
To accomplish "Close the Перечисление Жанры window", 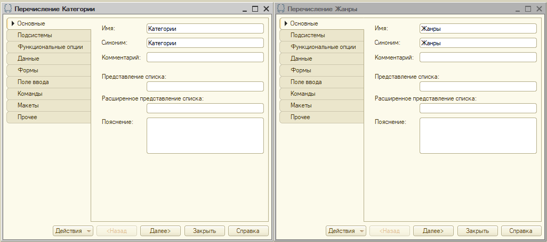I will pos(538,9).
